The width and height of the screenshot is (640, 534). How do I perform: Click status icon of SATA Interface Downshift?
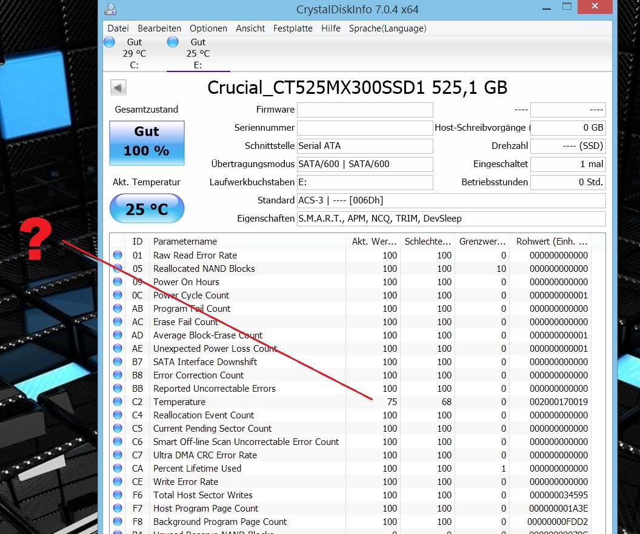click(x=118, y=361)
